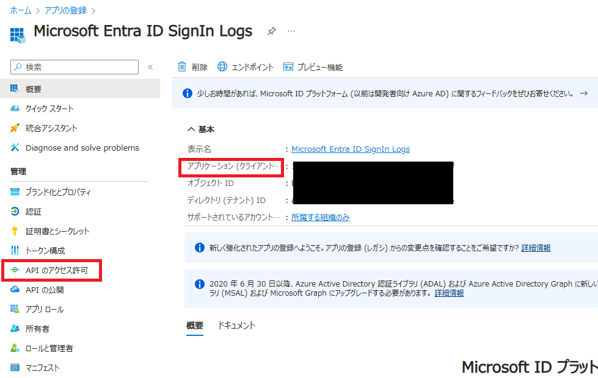Open エンドポイント globe icon in toolbar

coord(222,67)
